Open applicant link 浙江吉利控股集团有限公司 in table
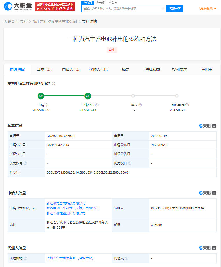 pyautogui.click(x=66, y=213)
